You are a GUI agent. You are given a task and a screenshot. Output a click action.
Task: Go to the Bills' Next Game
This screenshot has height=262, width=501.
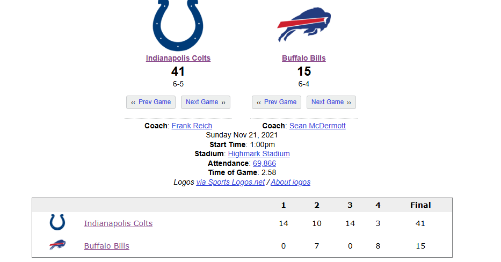tap(331, 102)
